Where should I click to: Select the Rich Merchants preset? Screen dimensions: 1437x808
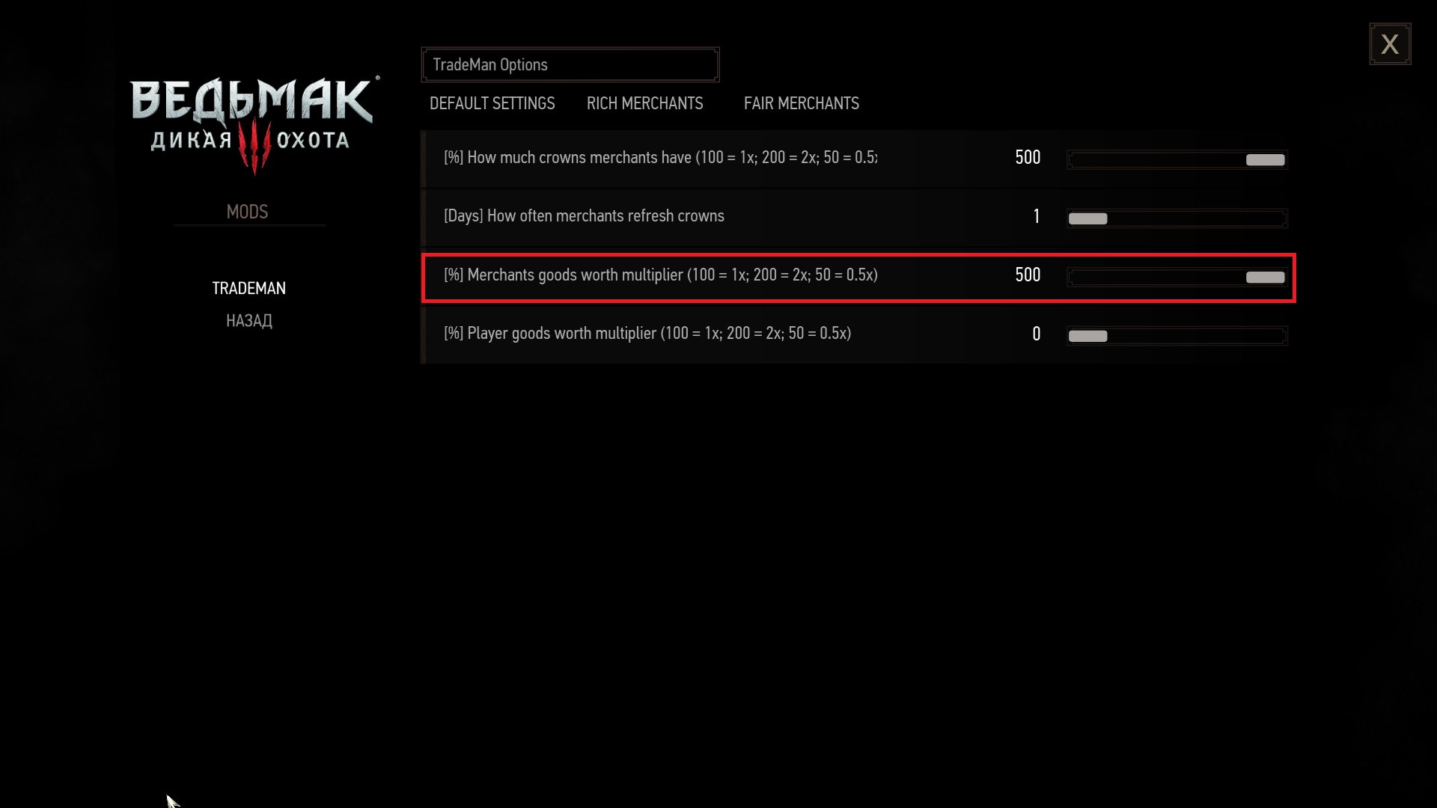[x=644, y=103]
